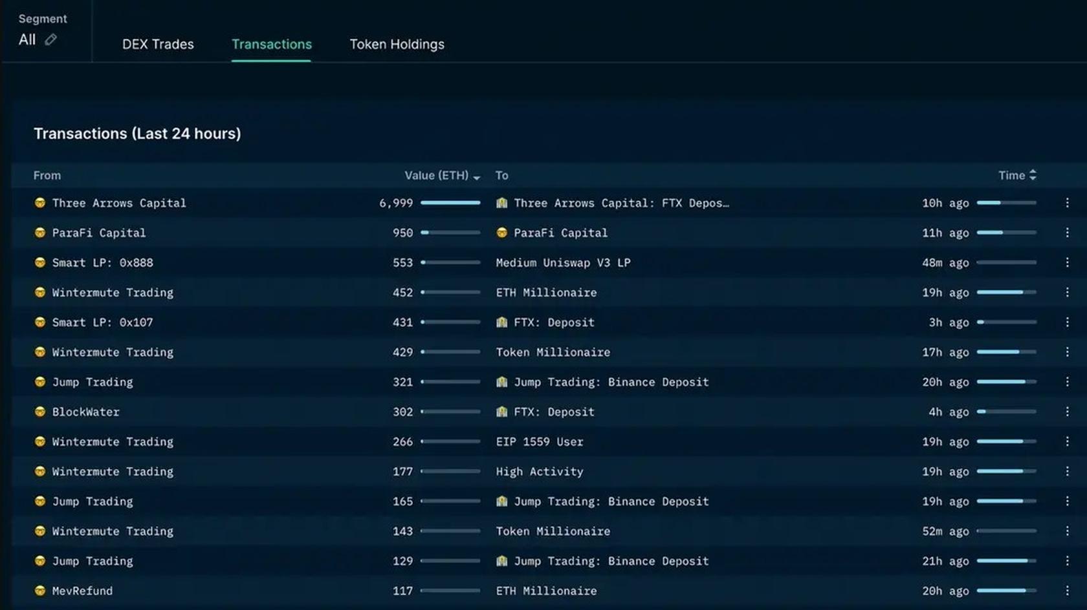Click the smart money icon beside Three Arrows Capital sender
The image size is (1087, 610).
(x=40, y=203)
